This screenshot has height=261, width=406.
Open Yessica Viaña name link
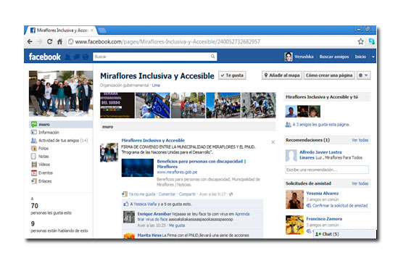(x=145, y=204)
